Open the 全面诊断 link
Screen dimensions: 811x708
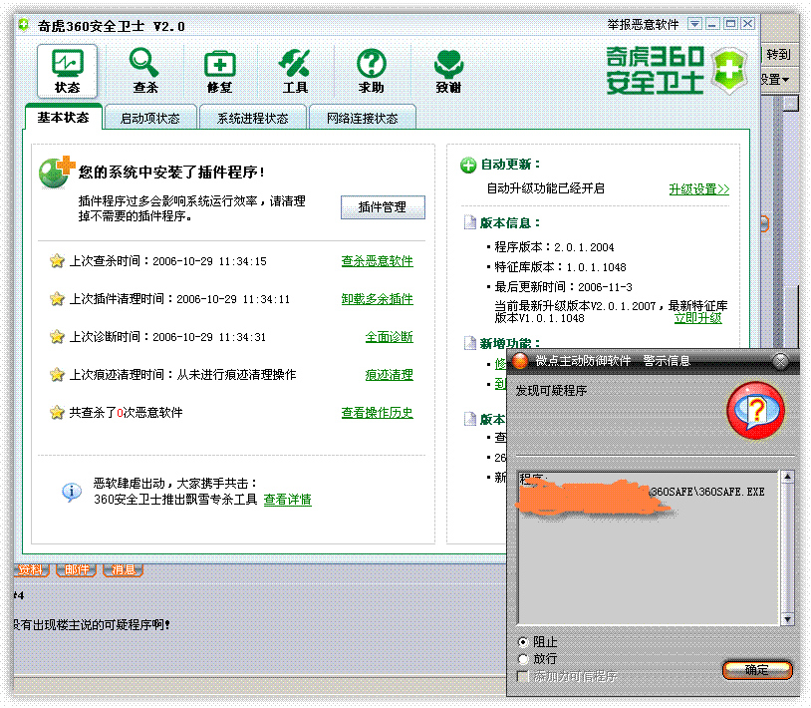(389, 337)
